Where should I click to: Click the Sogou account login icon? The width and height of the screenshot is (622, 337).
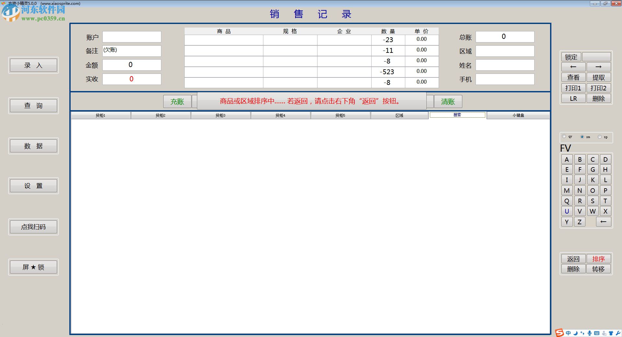(604, 333)
